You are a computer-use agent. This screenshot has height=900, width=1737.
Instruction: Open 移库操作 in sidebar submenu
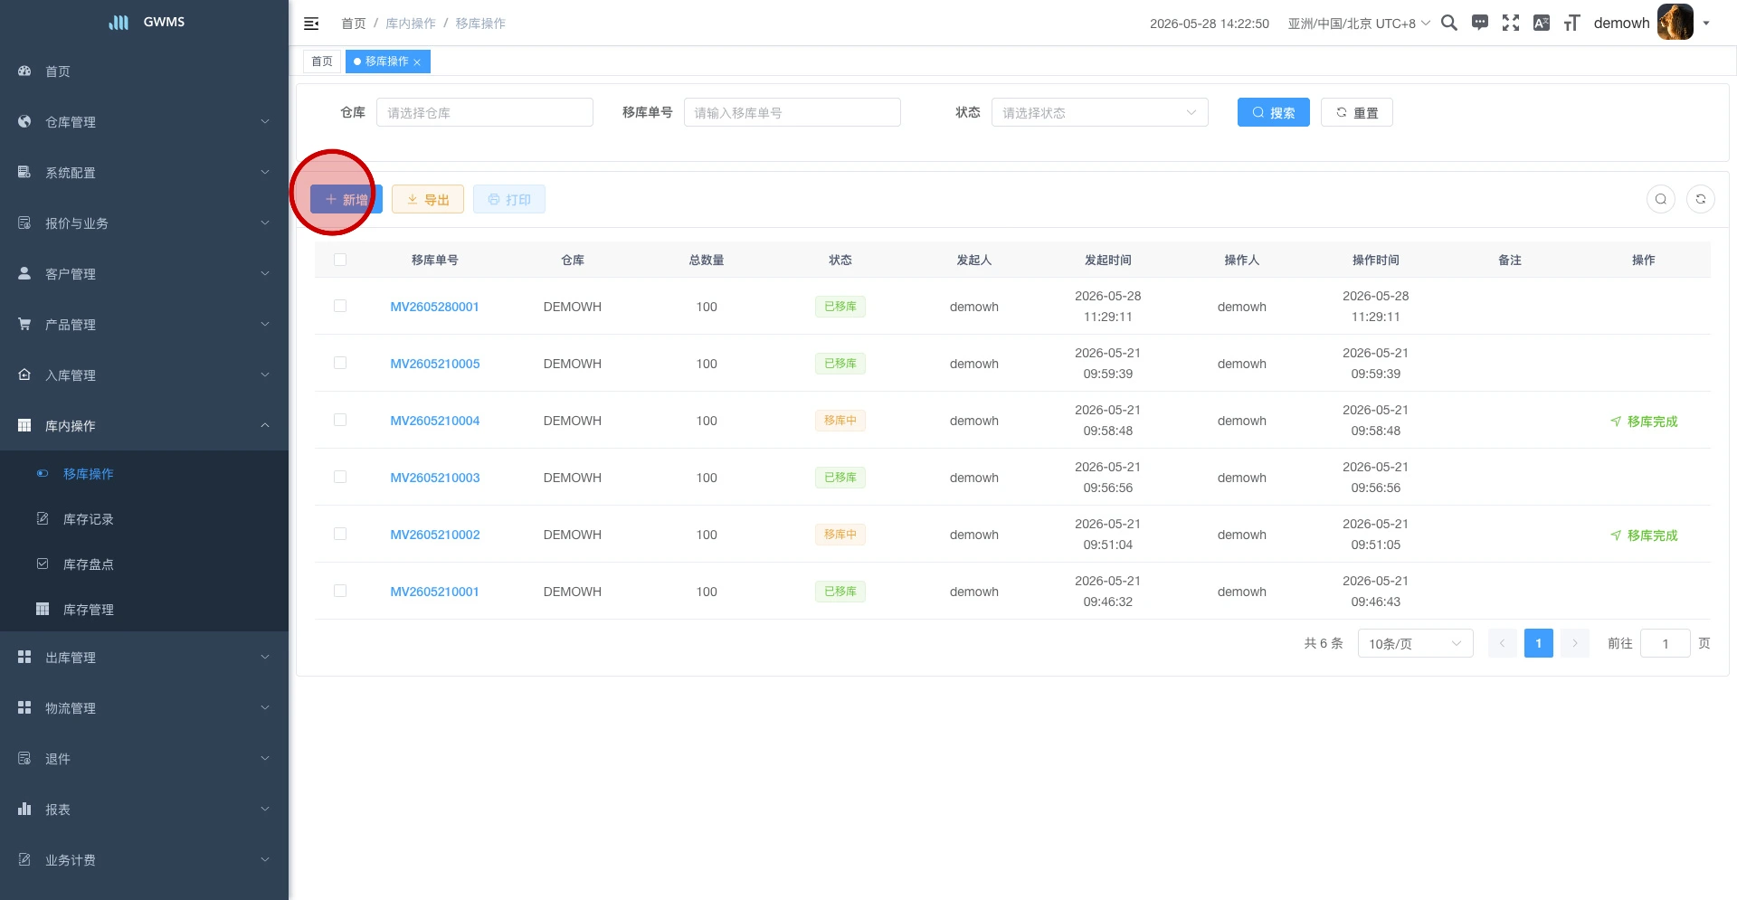[x=145, y=473]
